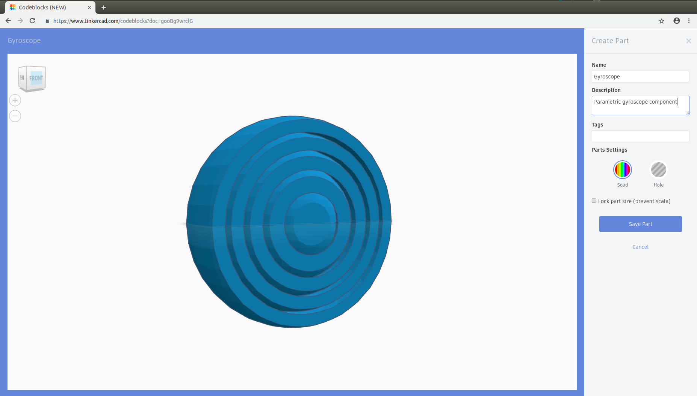The height and width of the screenshot is (396, 697).
Task: Open a new browser tab
Action: coord(103,7)
